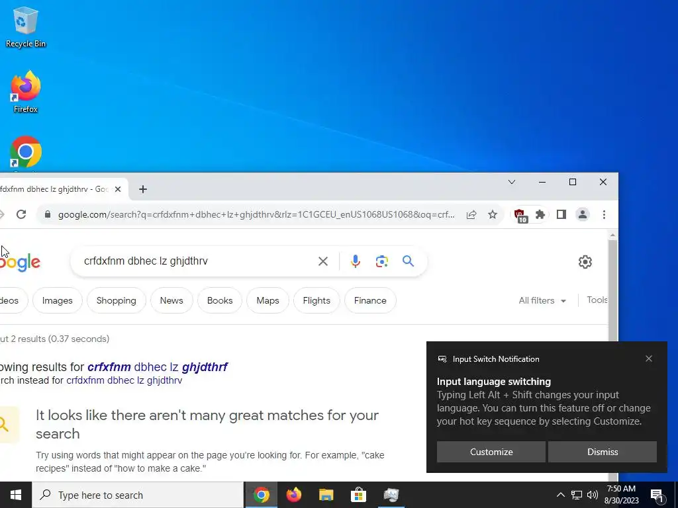Screen dimensions: 678x508
Task: Open the Tools option in search
Action: pyautogui.click(x=597, y=300)
